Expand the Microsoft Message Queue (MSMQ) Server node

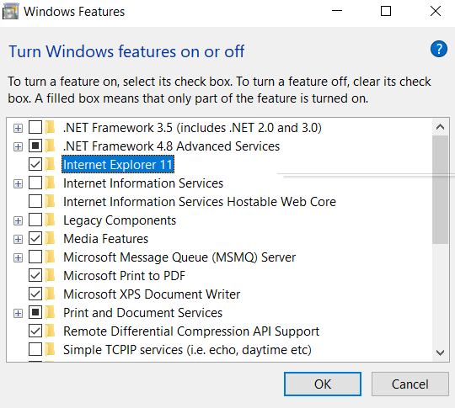pyautogui.click(x=18, y=257)
